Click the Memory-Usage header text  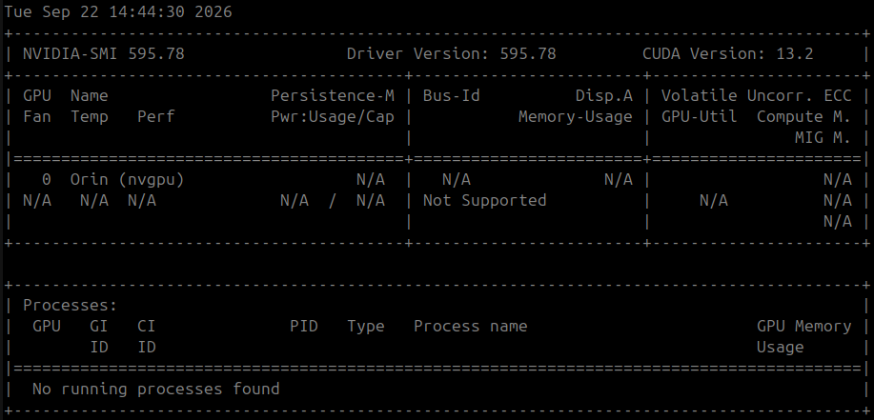tap(576, 117)
